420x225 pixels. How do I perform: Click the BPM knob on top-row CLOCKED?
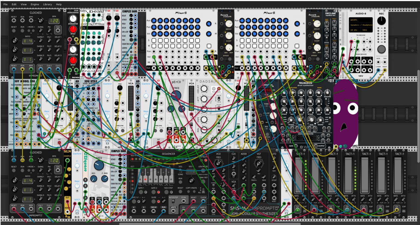click(40, 21)
